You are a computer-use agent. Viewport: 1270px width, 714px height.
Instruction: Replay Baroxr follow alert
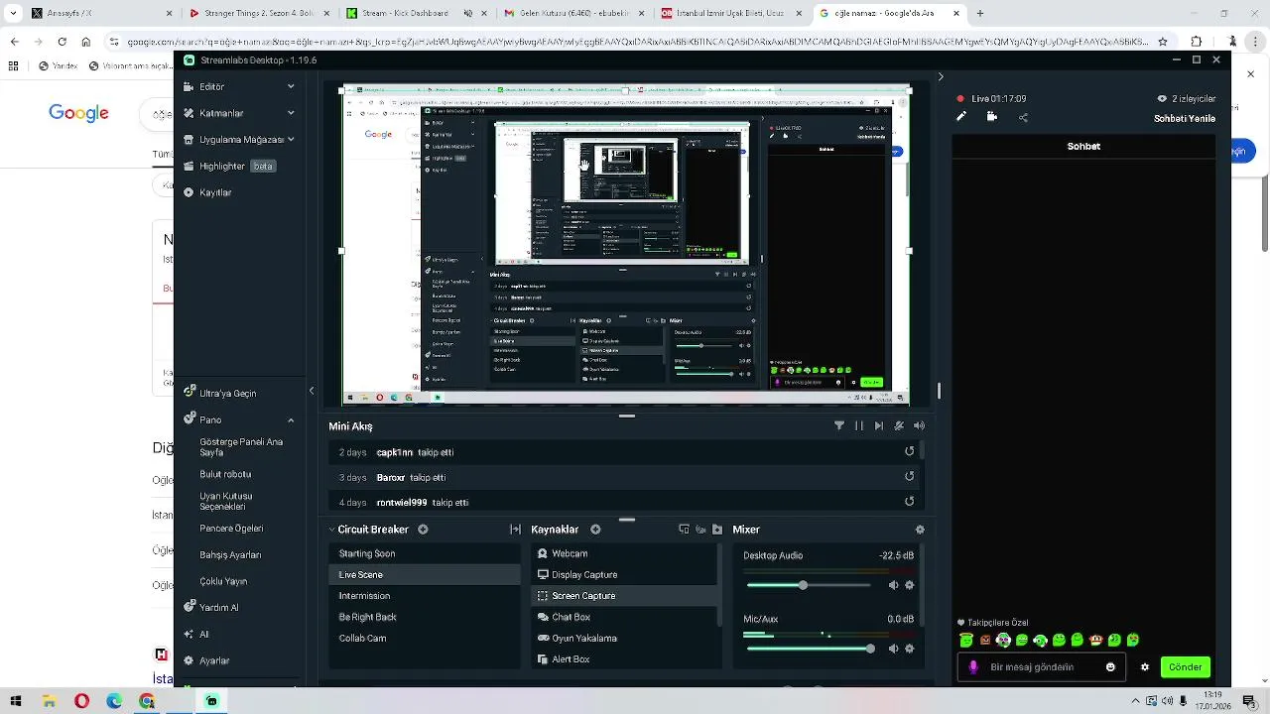[909, 477]
